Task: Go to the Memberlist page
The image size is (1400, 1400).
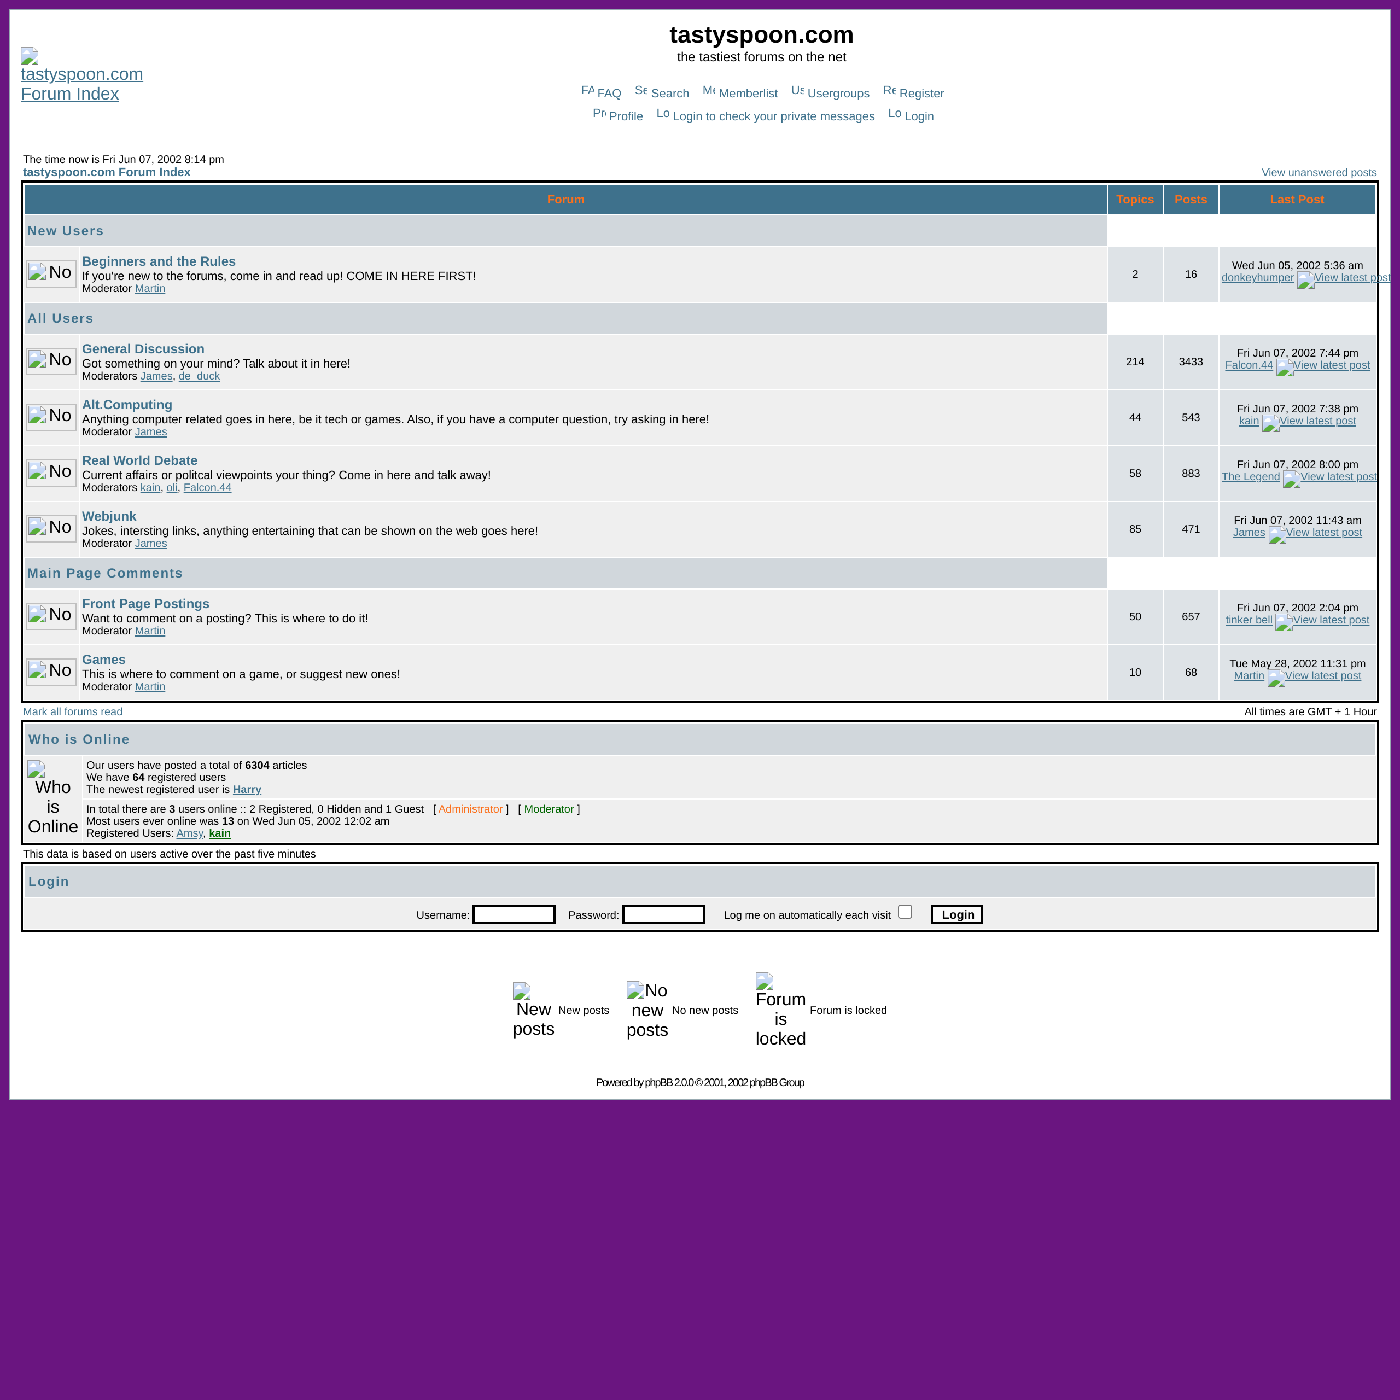Action: pyautogui.click(x=748, y=94)
